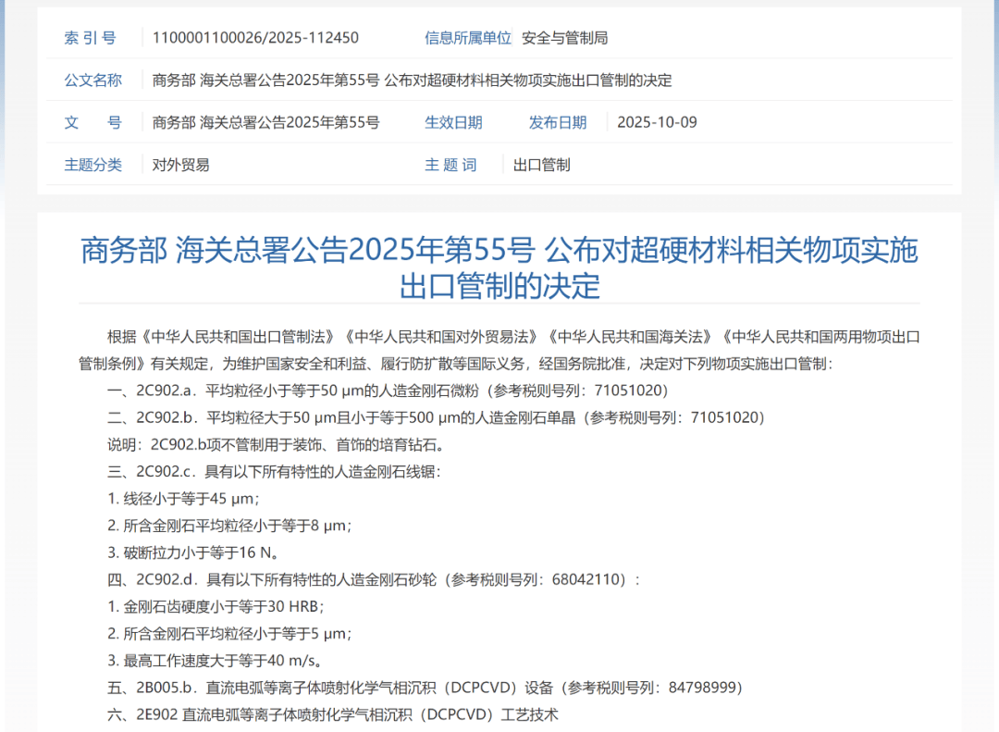Click the 索引号 field label
The width and height of the screenshot is (999, 732).
click(91, 38)
